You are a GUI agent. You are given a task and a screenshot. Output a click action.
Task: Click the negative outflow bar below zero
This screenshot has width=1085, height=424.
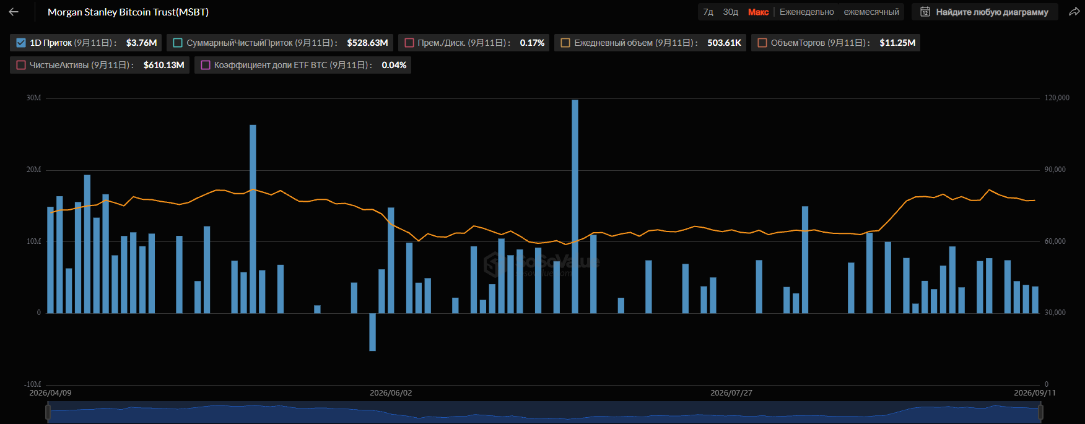[x=372, y=332]
